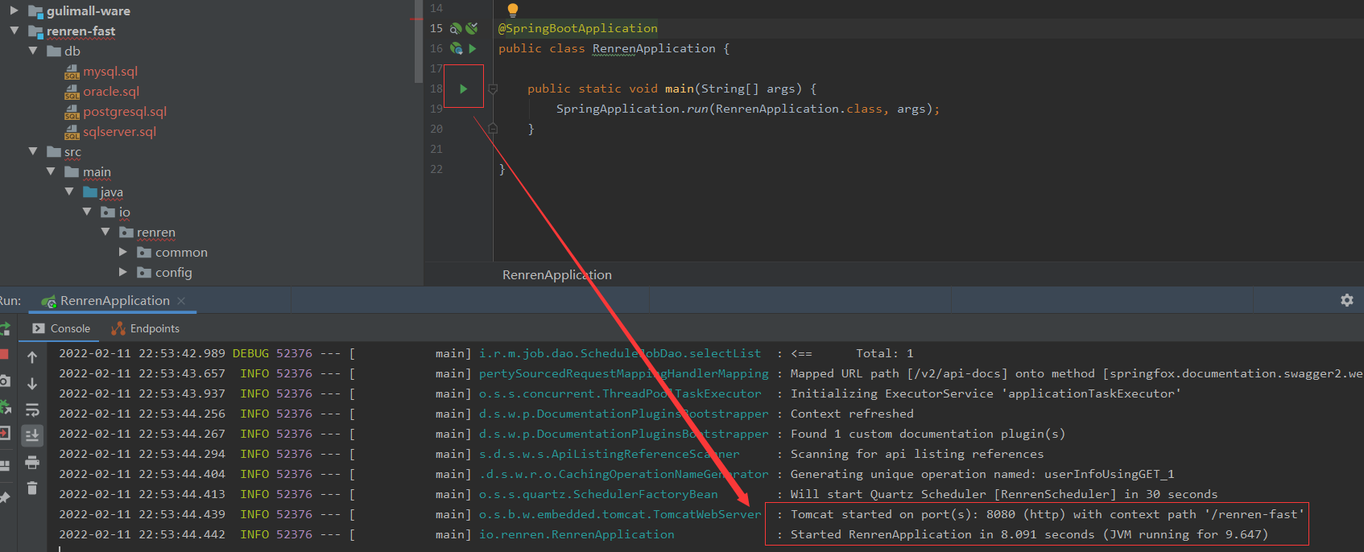Collapse the renren-fast module
Image resolution: width=1364 pixels, height=552 pixels.
(x=14, y=31)
